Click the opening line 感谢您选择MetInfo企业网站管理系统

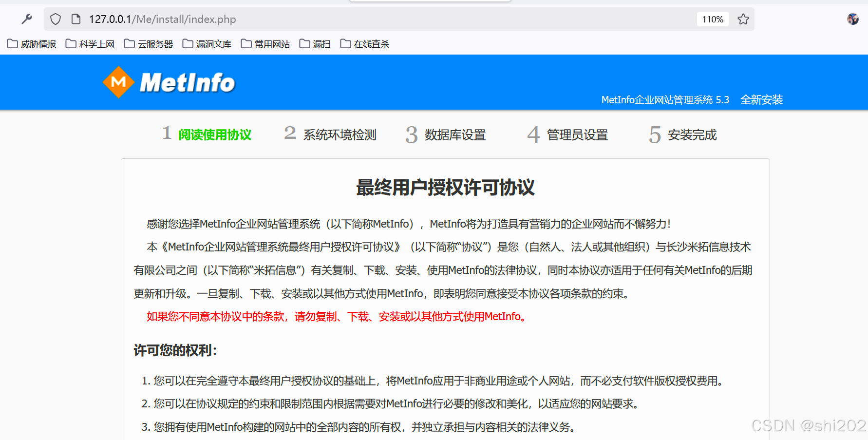pos(409,224)
